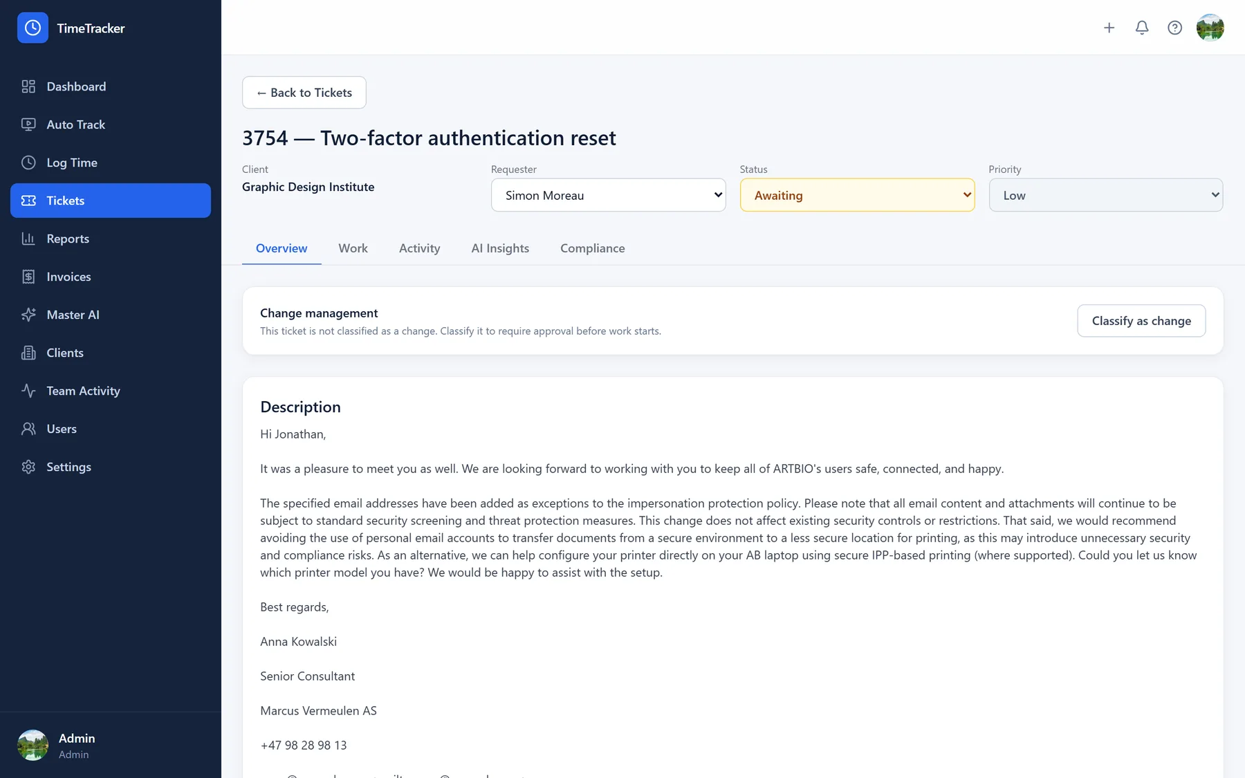Click the TimeTracker brand name

point(91,28)
